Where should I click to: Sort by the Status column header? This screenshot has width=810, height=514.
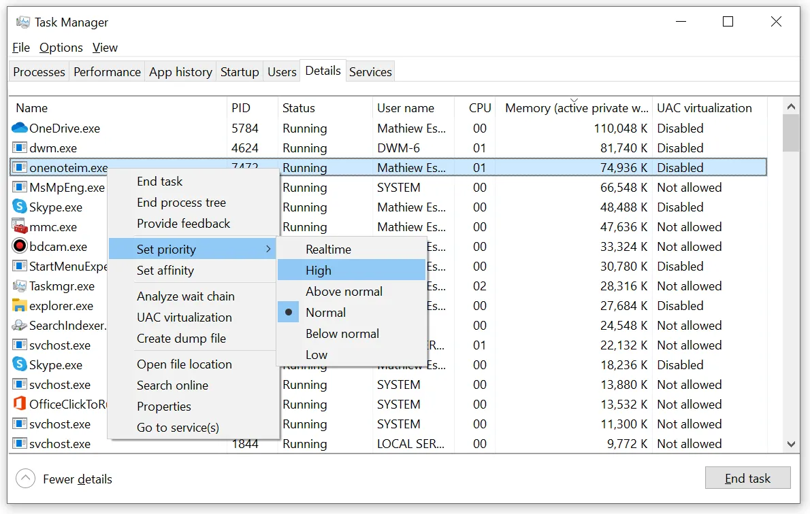pos(325,108)
